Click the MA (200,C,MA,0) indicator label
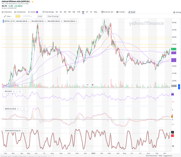This screenshot has width=181, height=157. click(38, 21)
